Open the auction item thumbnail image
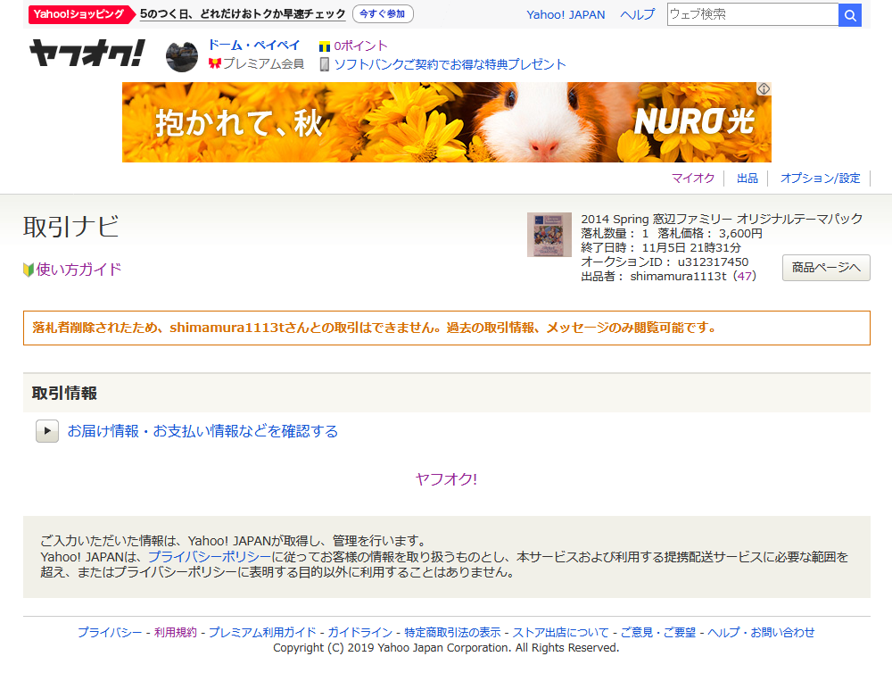The width and height of the screenshot is (892, 673). pos(549,235)
